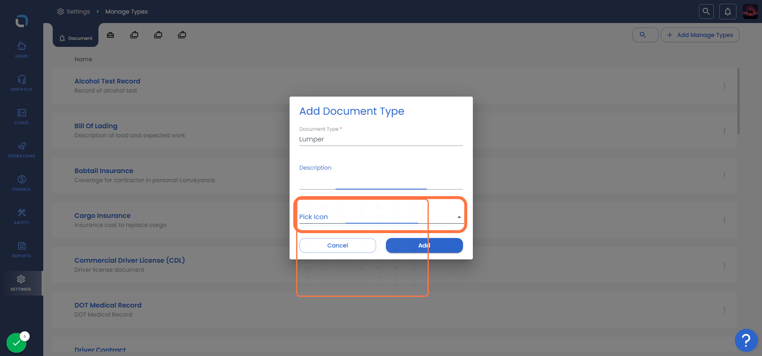Click the app logo at top left
This screenshot has height=356, width=762.
(x=21, y=21)
